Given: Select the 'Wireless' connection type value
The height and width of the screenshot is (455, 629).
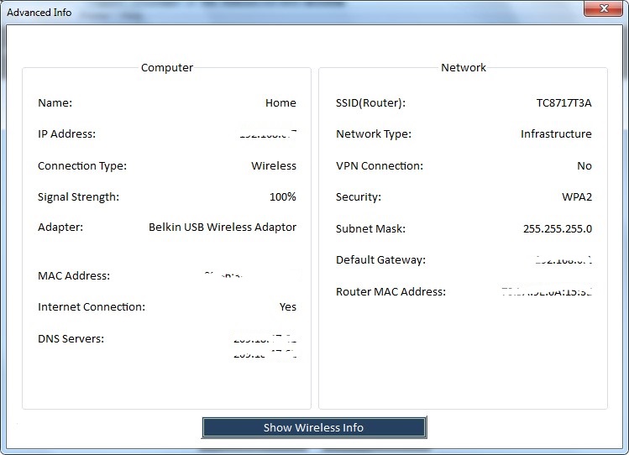Looking at the screenshot, I should point(274,166).
